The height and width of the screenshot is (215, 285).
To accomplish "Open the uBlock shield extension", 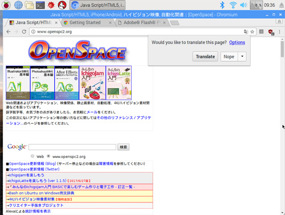I will coord(271,32).
